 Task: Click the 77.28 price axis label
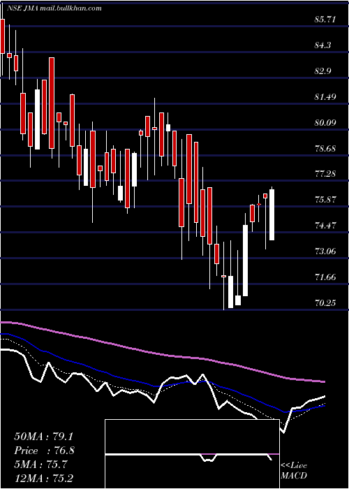pos(325,174)
